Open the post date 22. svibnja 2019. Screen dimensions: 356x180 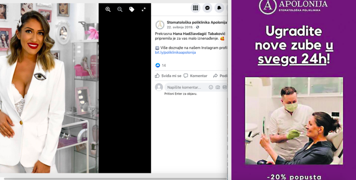point(180,27)
